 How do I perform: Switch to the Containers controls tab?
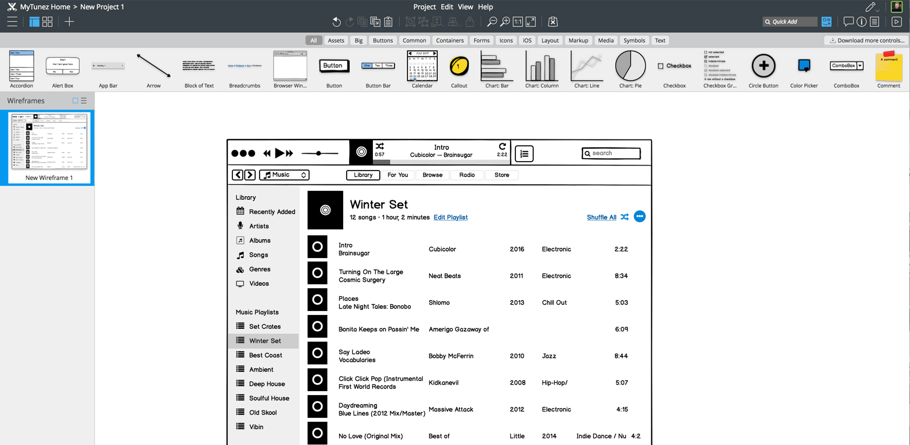click(450, 40)
